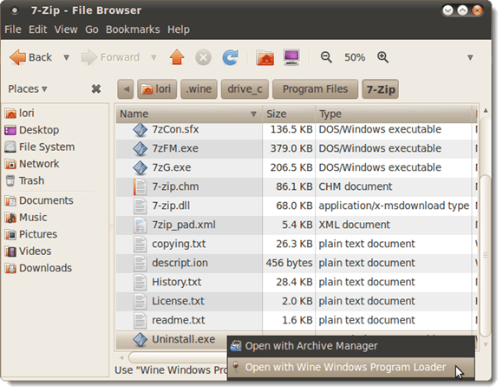Click the vertical scrollbar thumb
The width and height of the screenshot is (503, 392).
click(x=486, y=255)
